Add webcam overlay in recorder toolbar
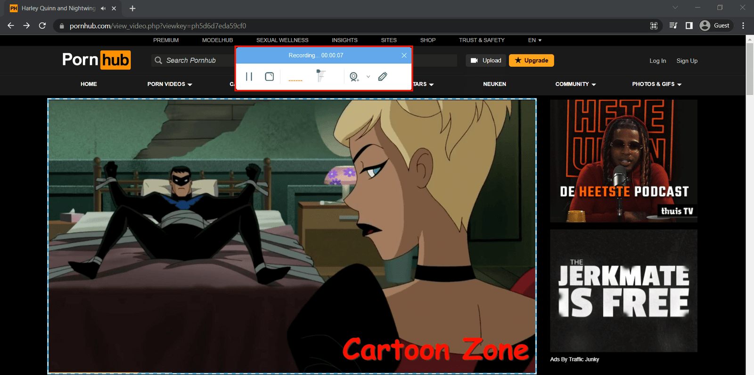Screen dimensions: 754x375 [354, 76]
